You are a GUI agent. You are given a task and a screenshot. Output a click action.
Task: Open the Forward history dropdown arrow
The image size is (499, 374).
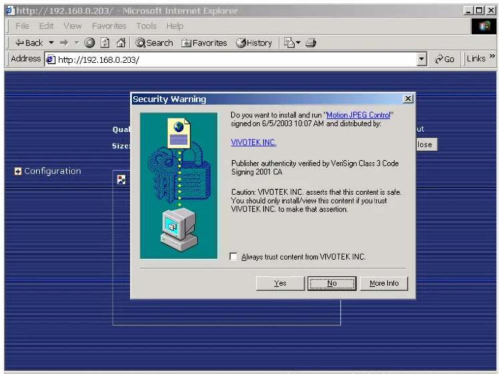click(x=76, y=42)
